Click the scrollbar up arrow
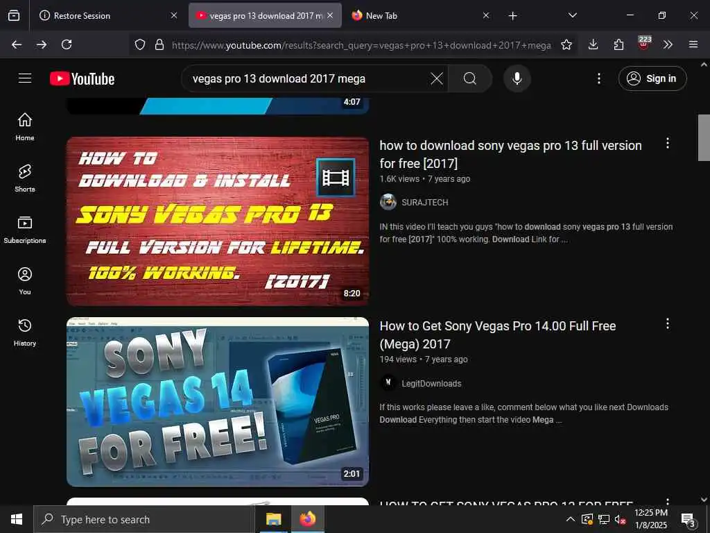The image size is (710, 533). click(x=704, y=65)
